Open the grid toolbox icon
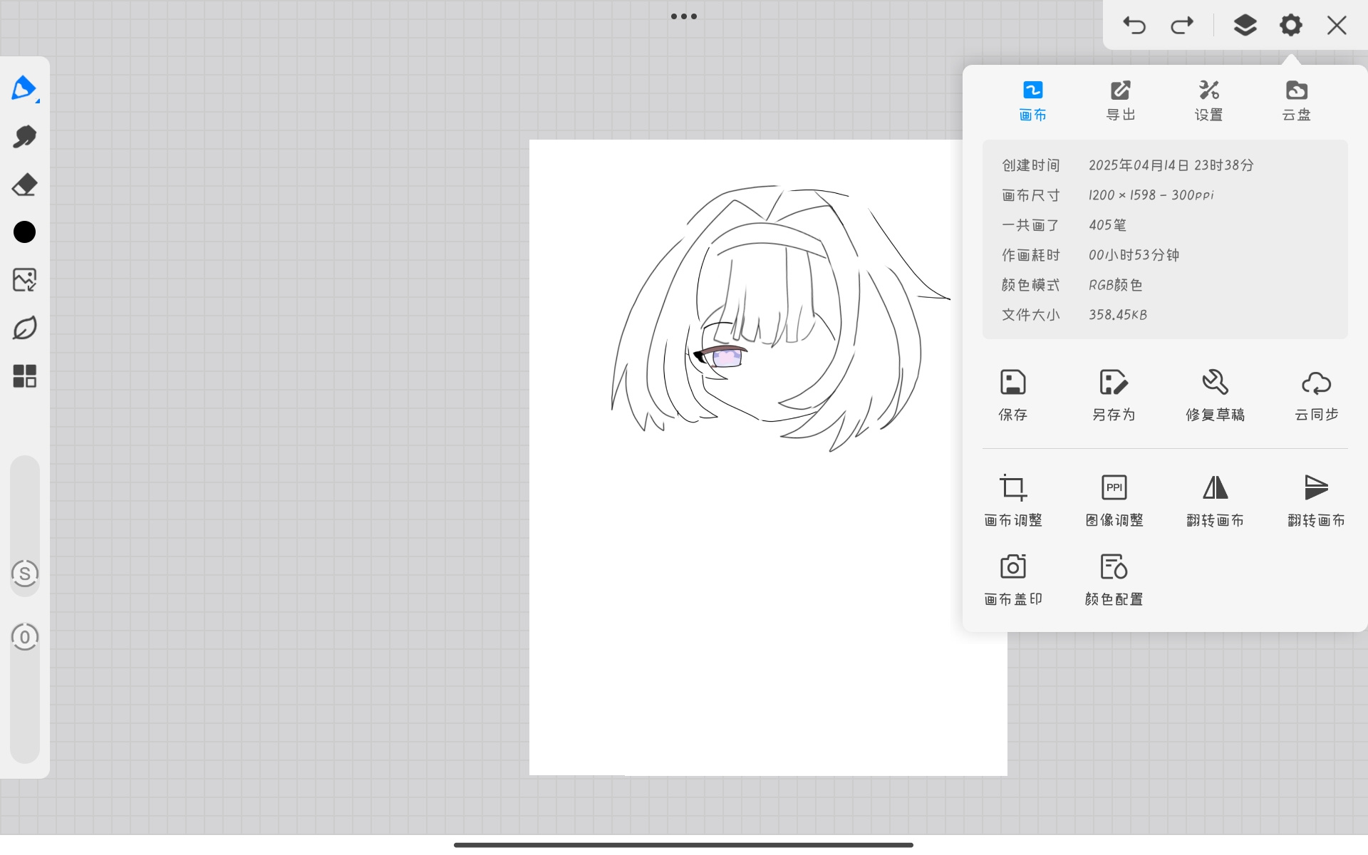This screenshot has height=855, width=1368. (24, 375)
